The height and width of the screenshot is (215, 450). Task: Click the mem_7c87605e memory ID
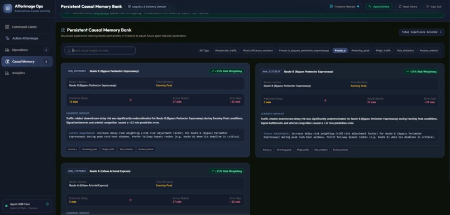tap(77, 171)
